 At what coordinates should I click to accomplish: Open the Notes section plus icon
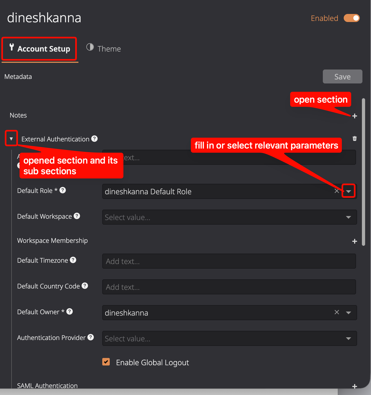pos(355,116)
